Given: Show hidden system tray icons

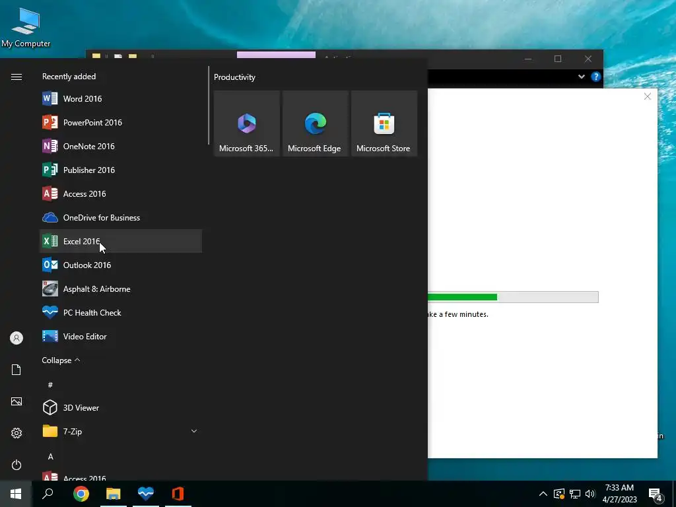Looking at the screenshot, I should 543,494.
